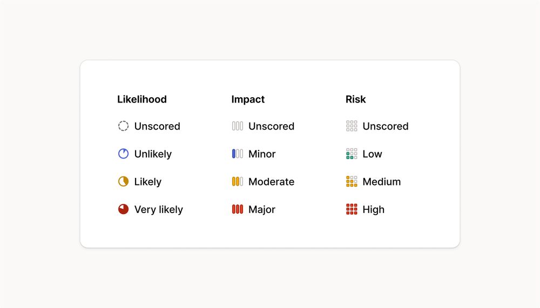Choose the Moderate impact label
Image resolution: width=540 pixels, height=308 pixels.
[x=272, y=181]
